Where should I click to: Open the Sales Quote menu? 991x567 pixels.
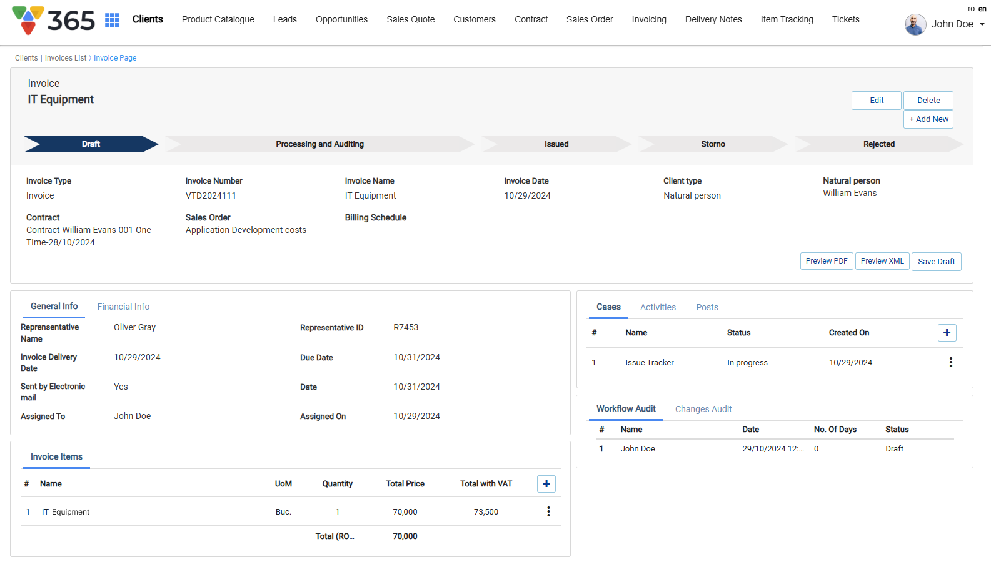(x=410, y=19)
